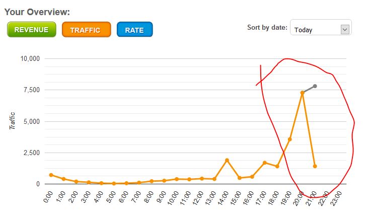The image size is (366, 217).
Task: Select the data point at 8:00
Action: click(152, 181)
